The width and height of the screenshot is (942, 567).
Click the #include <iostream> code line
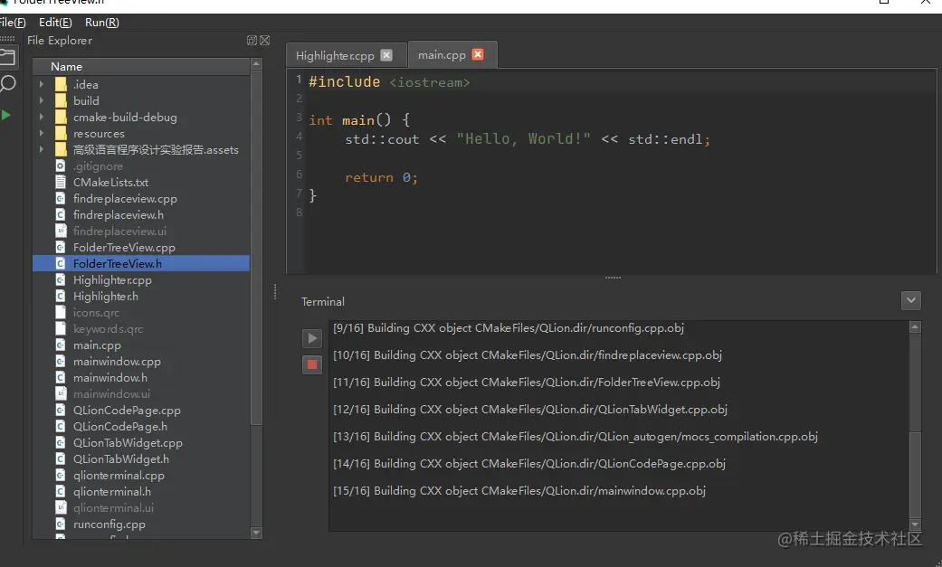pos(389,81)
